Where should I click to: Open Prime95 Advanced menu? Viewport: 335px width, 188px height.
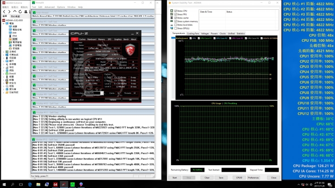coord(49,7)
